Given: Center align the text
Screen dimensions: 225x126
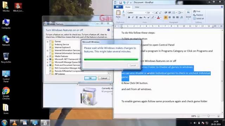Looking at the screenshot, I should pos(170,17).
